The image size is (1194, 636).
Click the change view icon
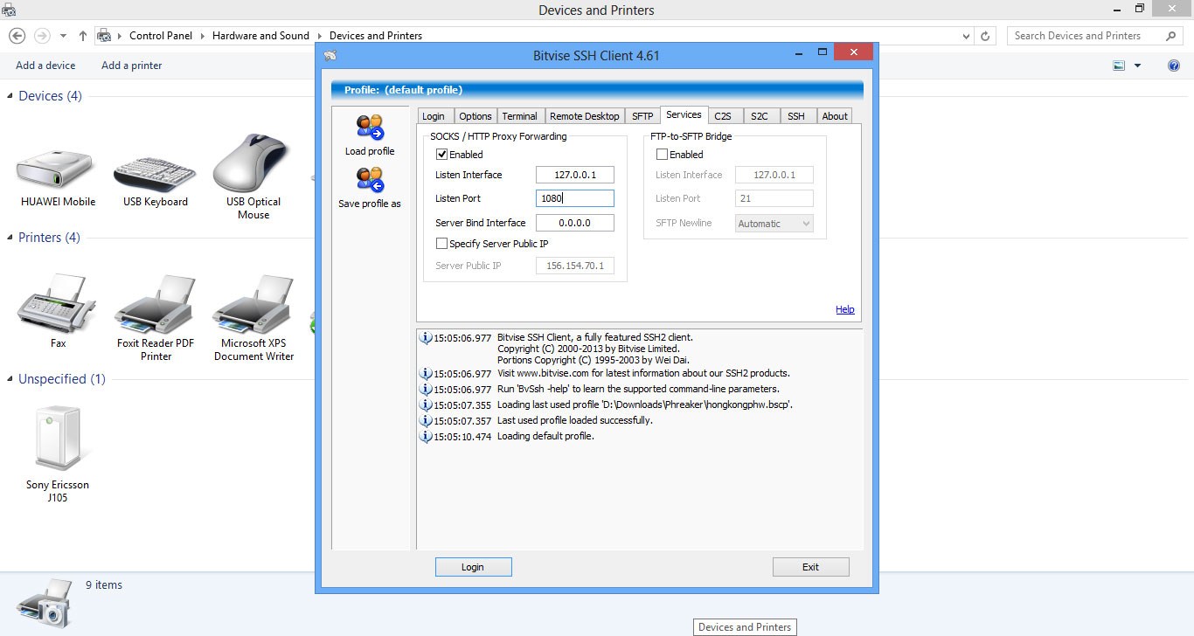[x=1118, y=66]
